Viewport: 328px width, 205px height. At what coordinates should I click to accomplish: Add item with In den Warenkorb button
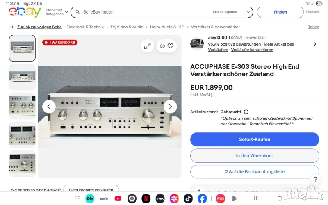(255, 156)
